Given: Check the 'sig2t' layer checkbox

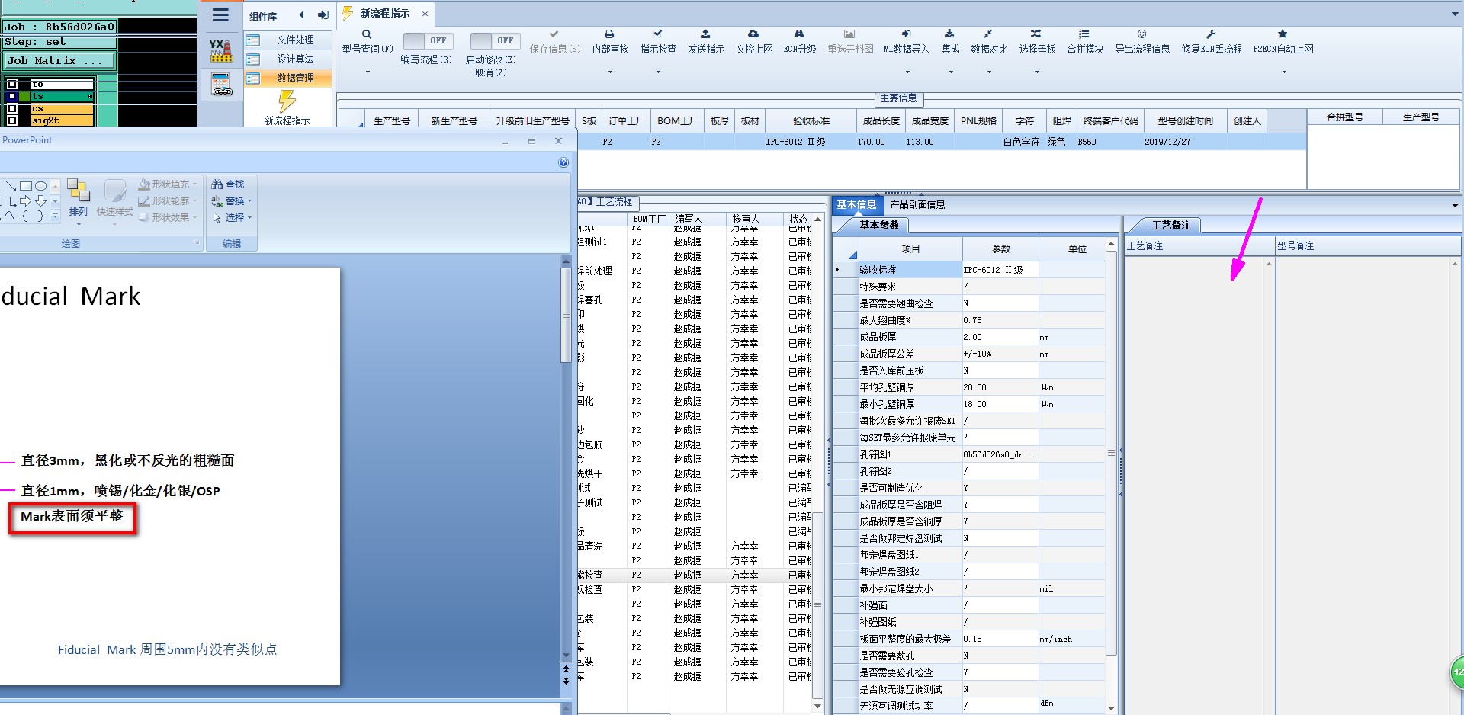Looking at the screenshot, I should pyautogui.click(x=12, y=120).
